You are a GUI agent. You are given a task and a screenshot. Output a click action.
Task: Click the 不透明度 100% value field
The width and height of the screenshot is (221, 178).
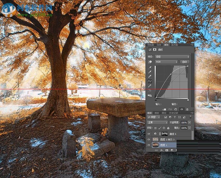point(184,123)
